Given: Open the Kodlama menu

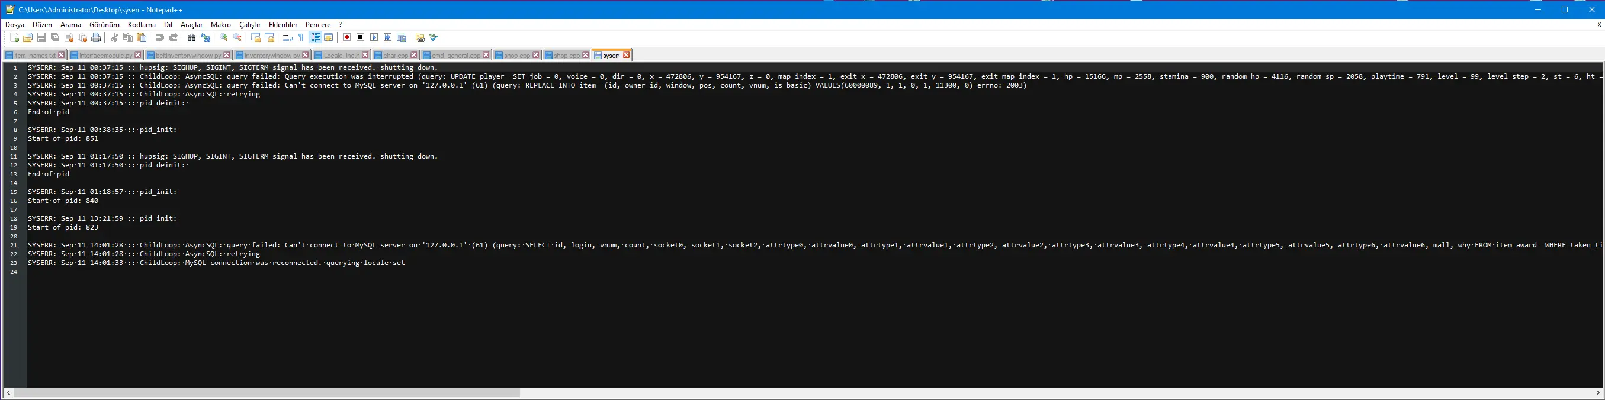Looking at the screenshot, I should [142, 25].
